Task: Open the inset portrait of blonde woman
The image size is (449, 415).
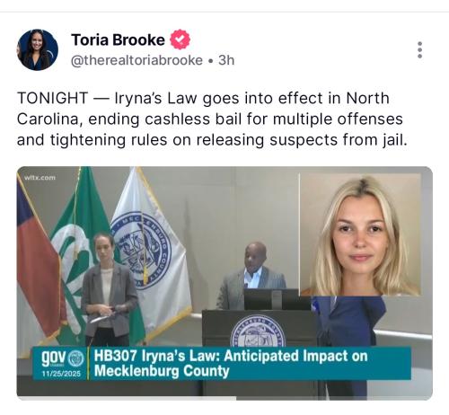Action: click(360, 234)
